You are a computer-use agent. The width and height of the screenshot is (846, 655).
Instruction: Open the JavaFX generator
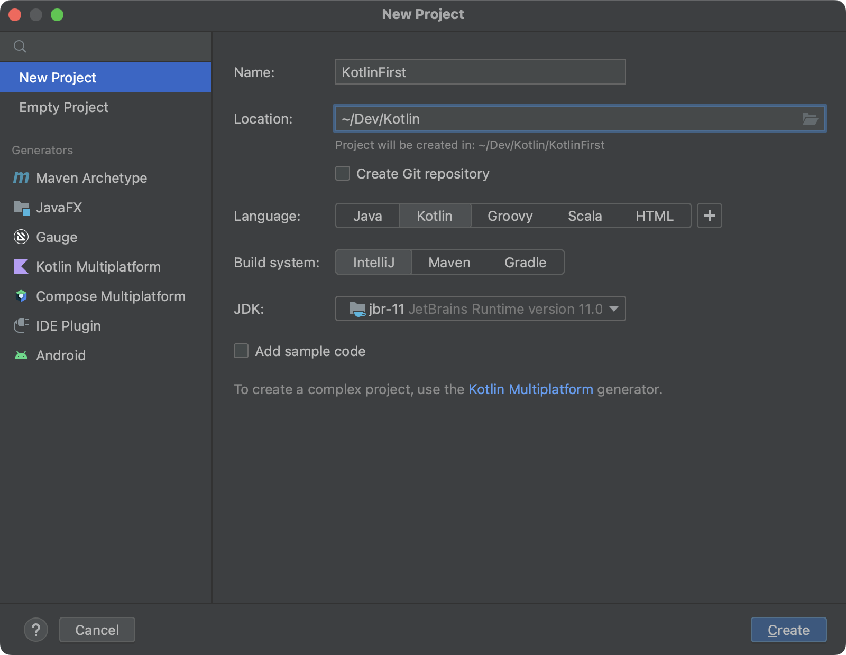pos(106,207)
